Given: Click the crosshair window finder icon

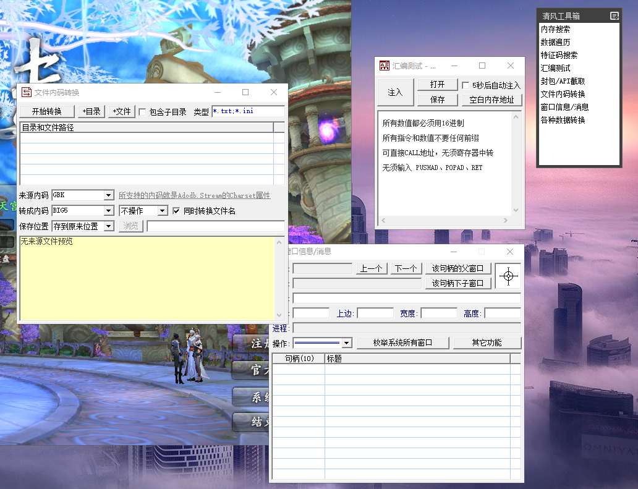Looking at the screenshot, I should [508, 276].
